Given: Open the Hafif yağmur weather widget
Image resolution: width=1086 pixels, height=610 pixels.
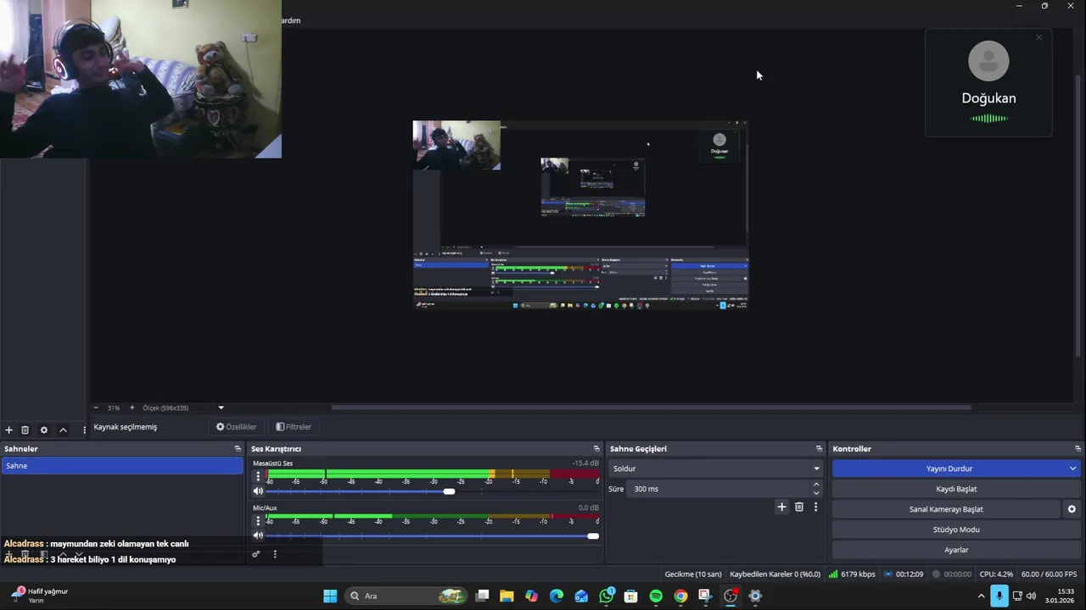Looking at the screenshot, I should [39, 596].
